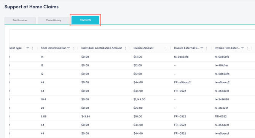Switch to the Claim History tab
The height and width of the screenshot is (138, 255).
click(54, 21)
